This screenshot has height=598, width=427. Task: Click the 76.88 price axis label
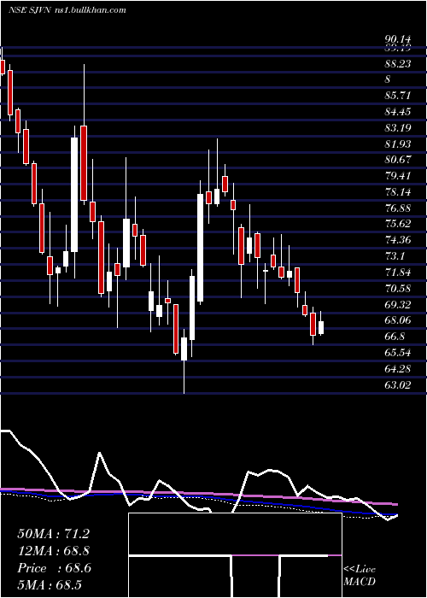397,208
